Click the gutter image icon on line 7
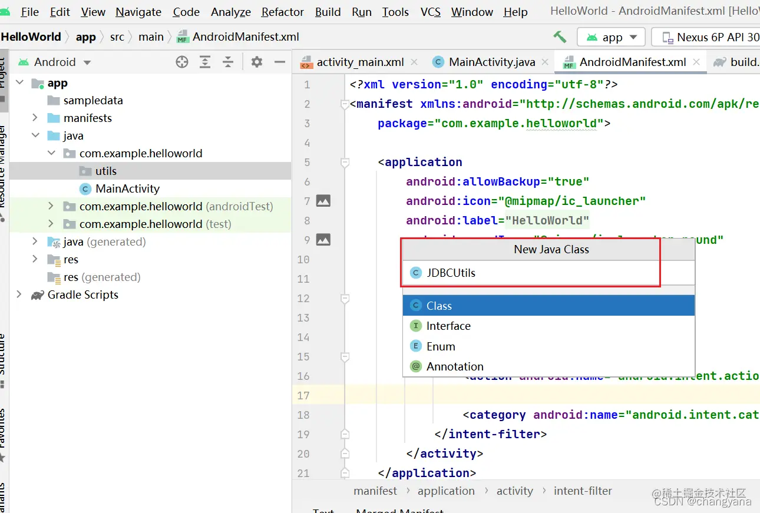The height and width of the screenshot is (513, 760). click(323, 201)
